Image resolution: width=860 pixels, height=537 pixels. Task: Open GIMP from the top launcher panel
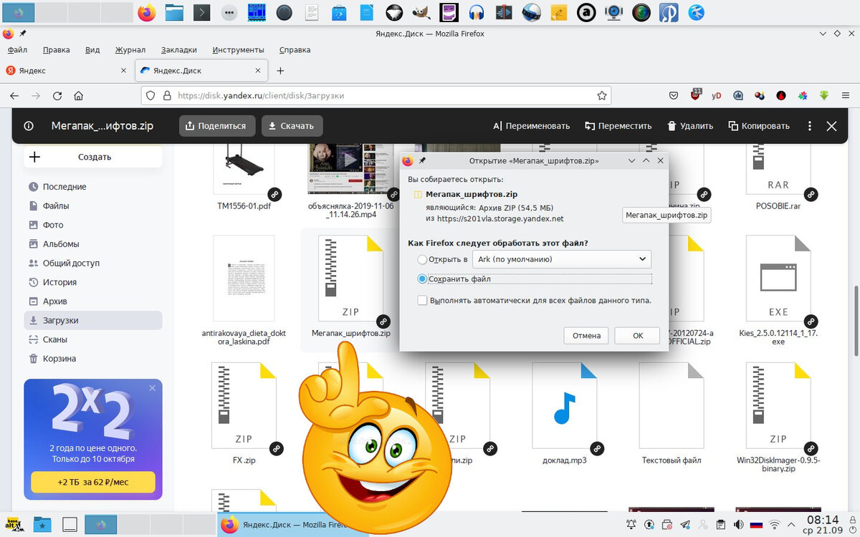point(423,12)
